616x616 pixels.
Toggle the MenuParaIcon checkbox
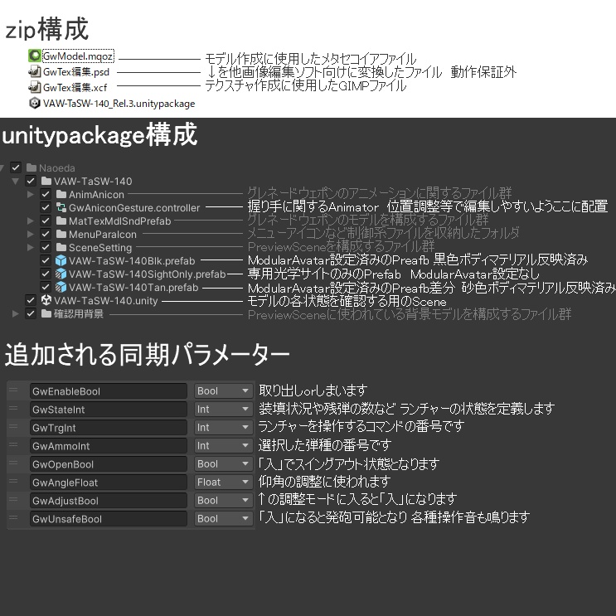46,234
